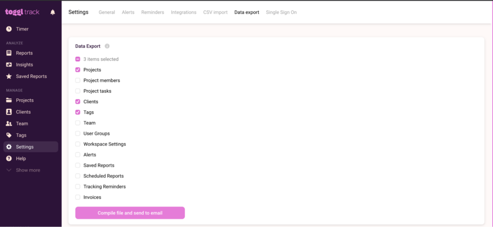The width and height of the screenshot is (493, 227).
Task: Click Compile file and send to email
Action: [130, 213]
